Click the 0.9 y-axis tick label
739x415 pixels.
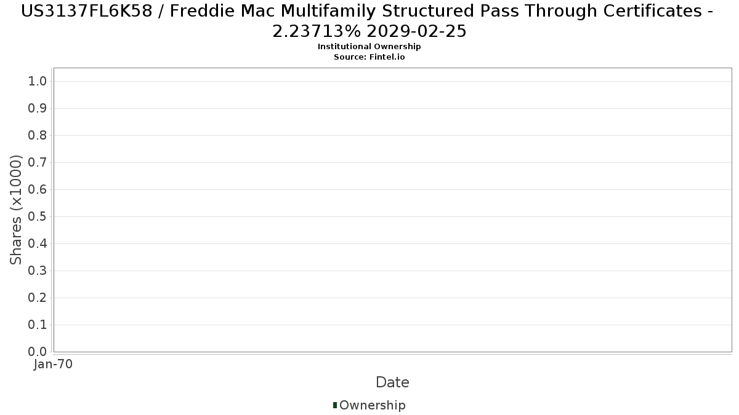(x=38, y=109)
